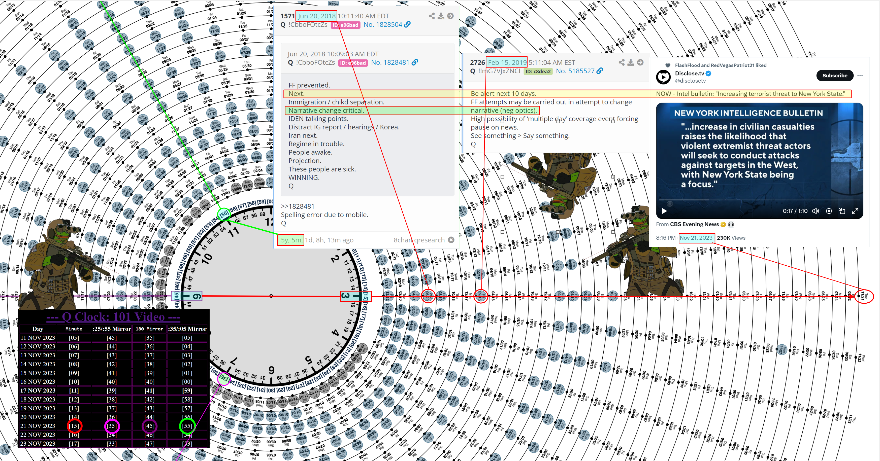This screenshot has height=461, width=880.
Task: Click the Subscribe button
Action: (835, 76)
